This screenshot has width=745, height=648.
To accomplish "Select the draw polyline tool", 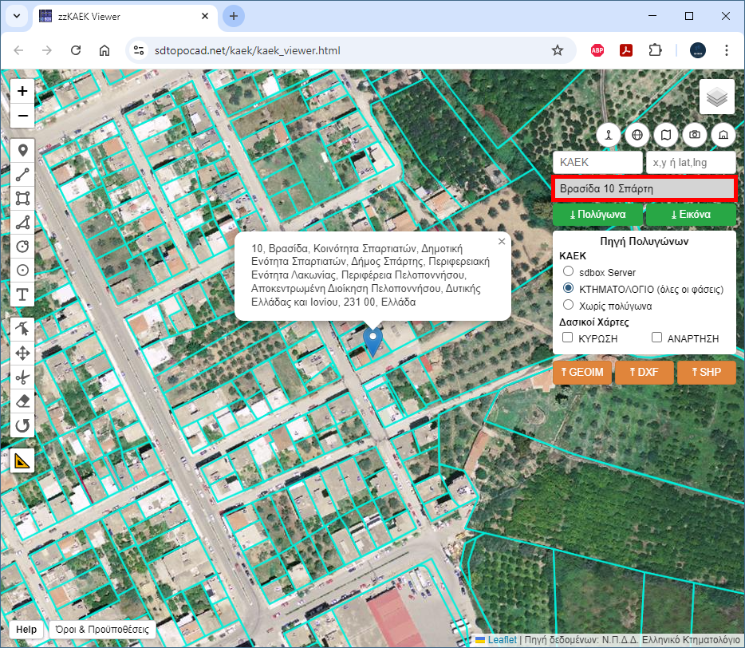I will 22,174.
